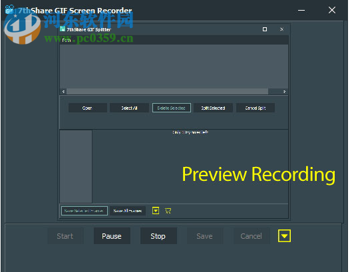Minimize the GIF Screen Recorder window
The height and width of the screenshot is (272, 352).
(301, 11)
